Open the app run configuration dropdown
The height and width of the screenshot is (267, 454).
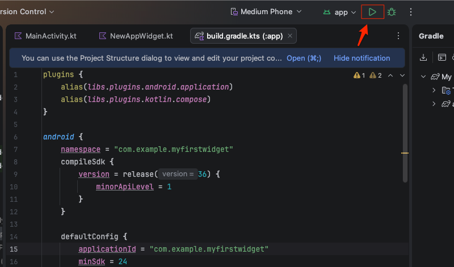(x=339, y=12)
